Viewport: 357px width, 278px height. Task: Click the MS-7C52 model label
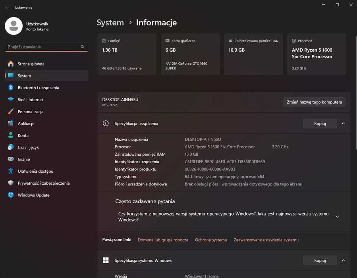110,105
